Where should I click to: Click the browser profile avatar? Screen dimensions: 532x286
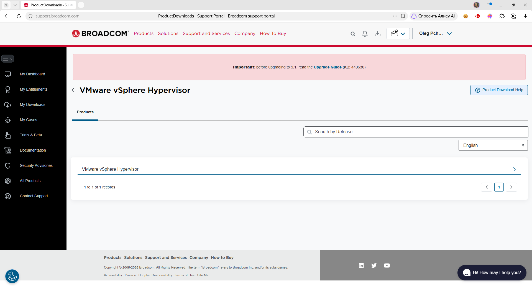pyautogui.click(x=477, y=5)
